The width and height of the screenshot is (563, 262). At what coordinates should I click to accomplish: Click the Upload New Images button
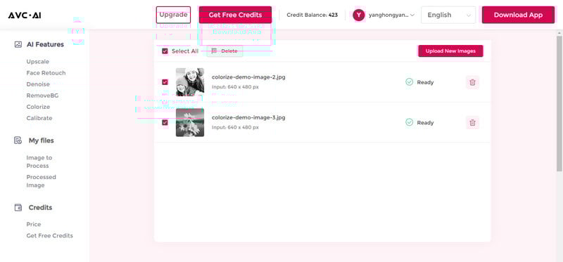point(450,51)
